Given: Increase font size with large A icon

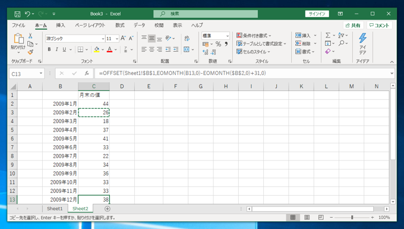Looking at the screenshot, I should point(123,39).
